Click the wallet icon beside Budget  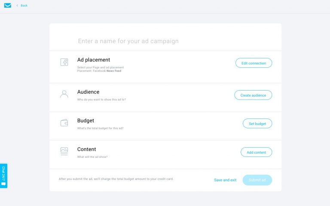coord(64,123)
